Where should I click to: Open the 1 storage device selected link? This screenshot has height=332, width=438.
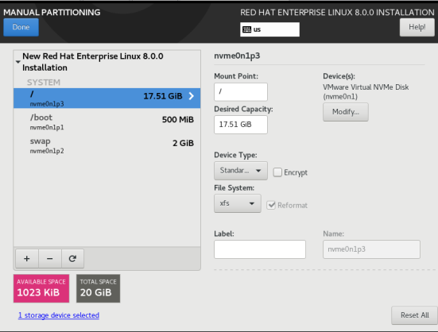point(59,315)
